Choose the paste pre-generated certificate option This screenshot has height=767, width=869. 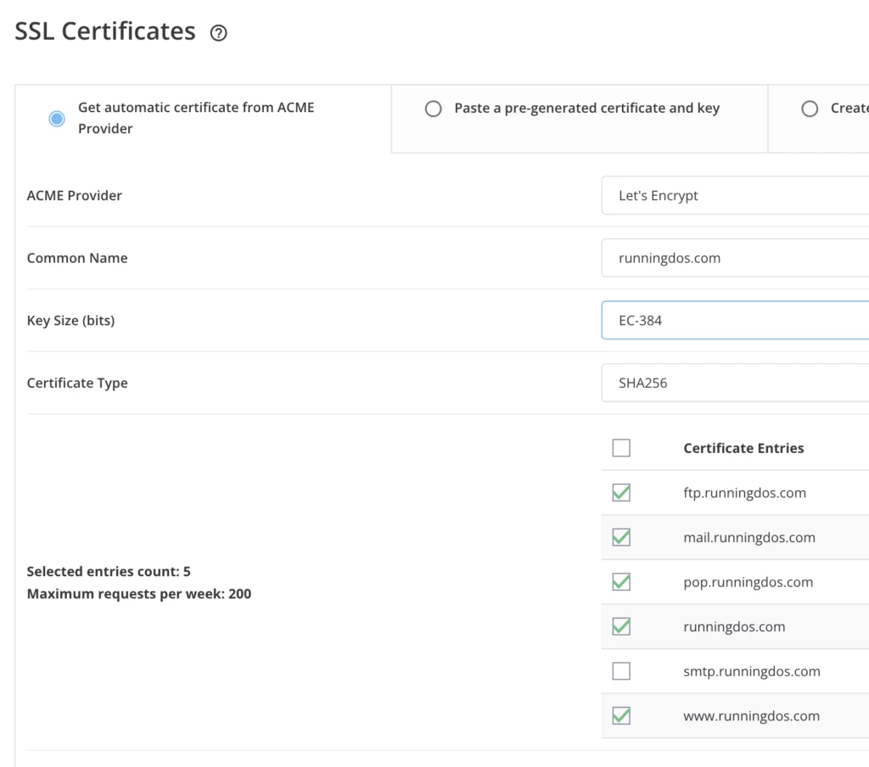433,109
